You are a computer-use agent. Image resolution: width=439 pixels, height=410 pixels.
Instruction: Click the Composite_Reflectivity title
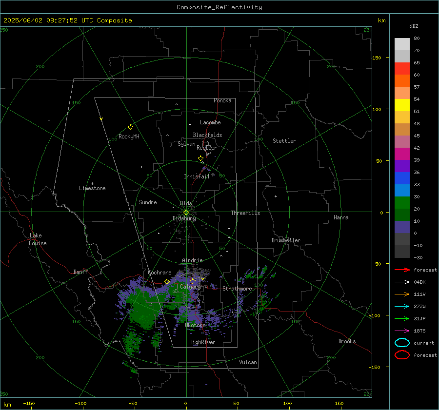pos(219,7)
